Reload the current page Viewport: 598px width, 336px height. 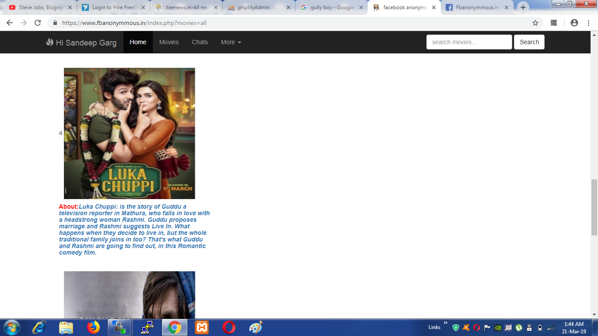click(x=38, y=23)
